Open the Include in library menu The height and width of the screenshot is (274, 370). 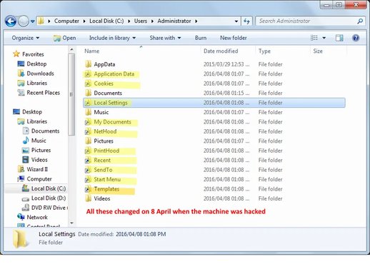112,38
